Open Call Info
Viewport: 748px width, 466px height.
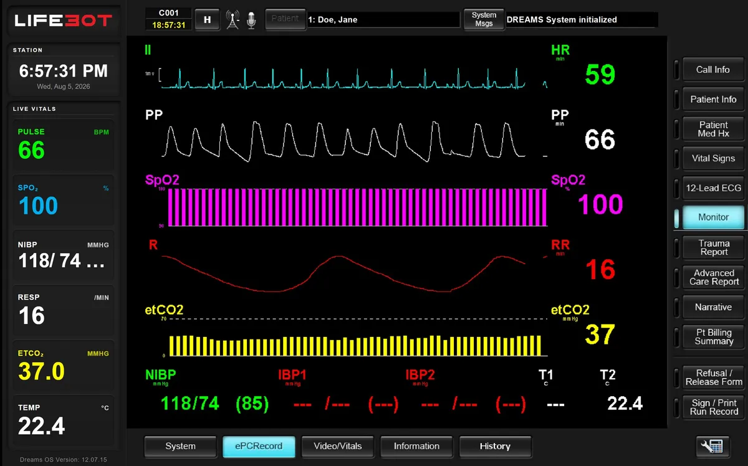point(713,70)
